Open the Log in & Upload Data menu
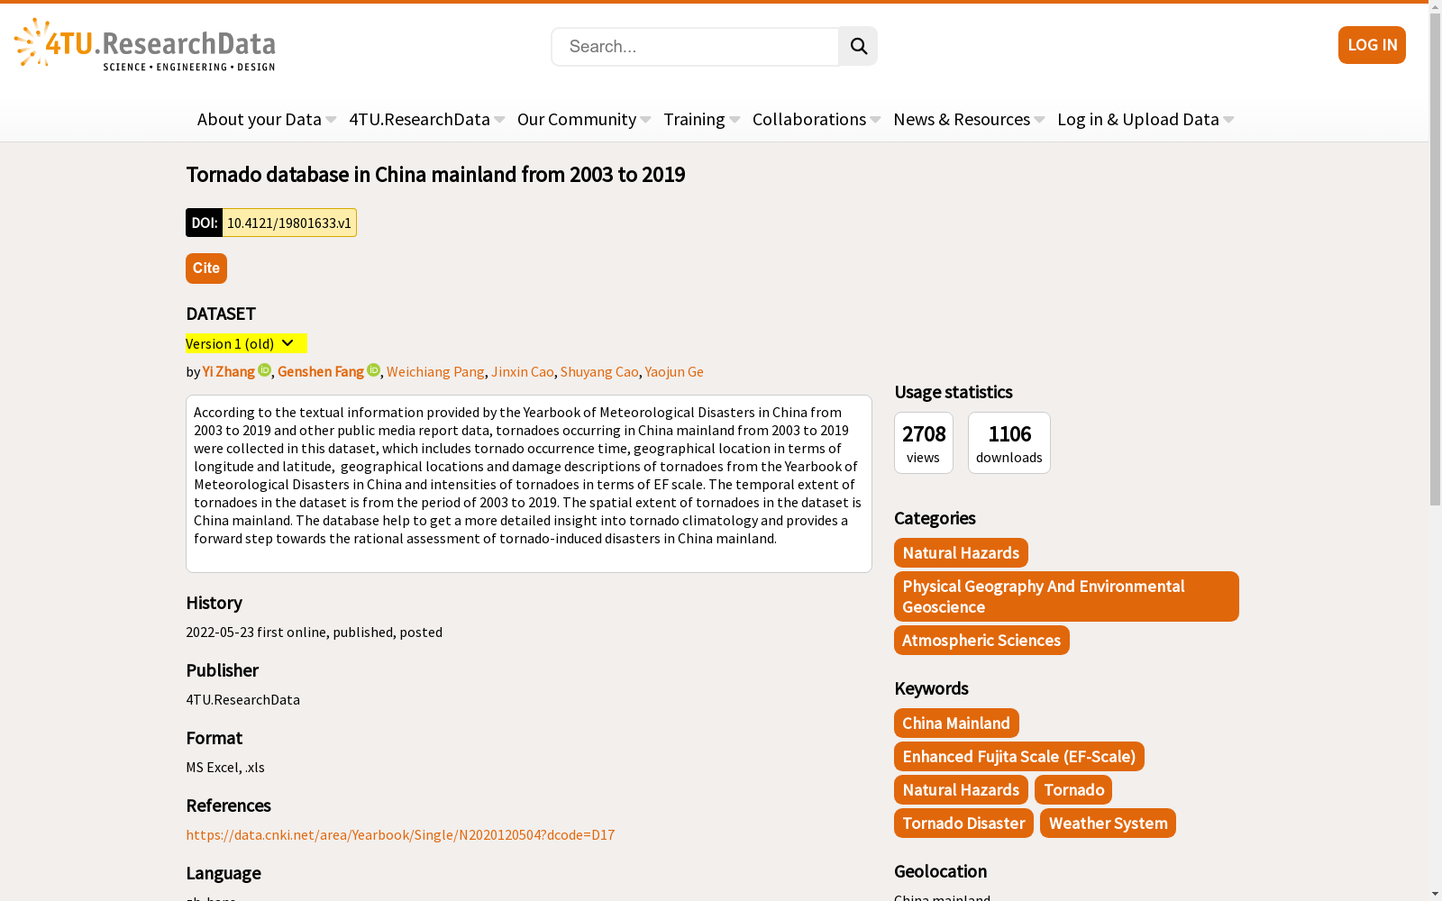 pos(1145,119)
